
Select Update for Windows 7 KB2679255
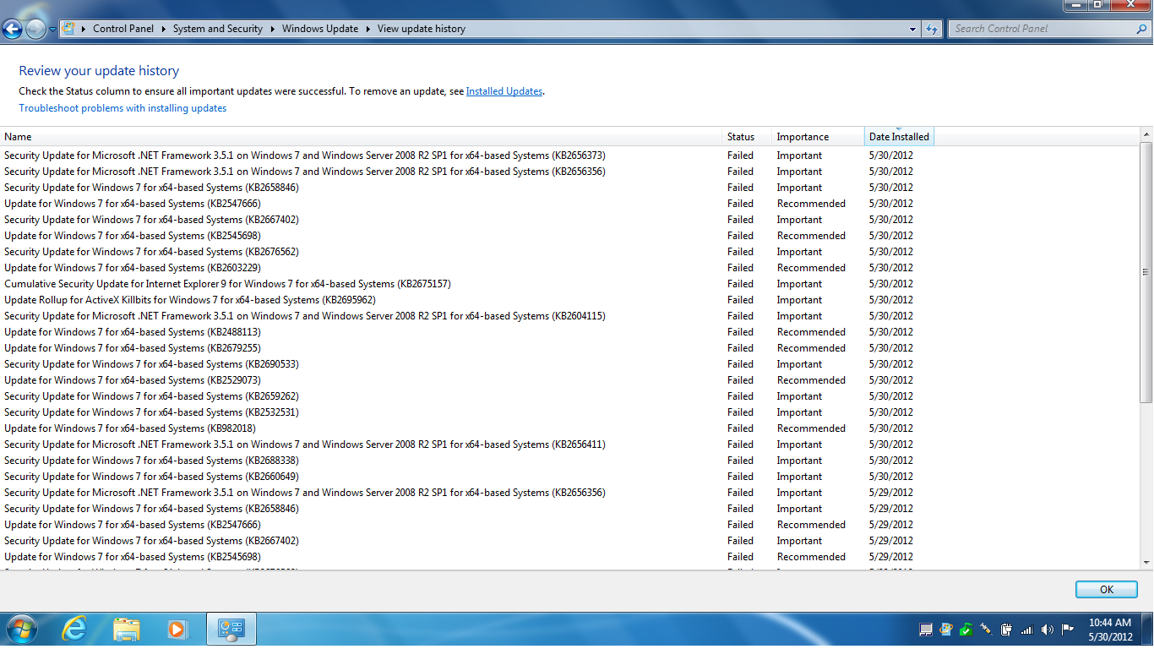point(467,348)
